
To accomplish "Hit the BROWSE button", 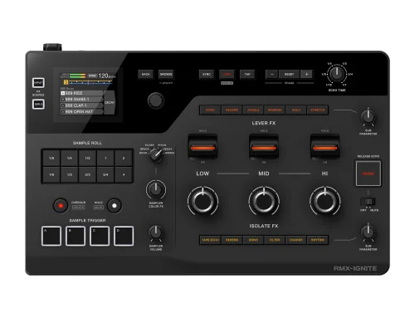I will click(x=166, y=75).
